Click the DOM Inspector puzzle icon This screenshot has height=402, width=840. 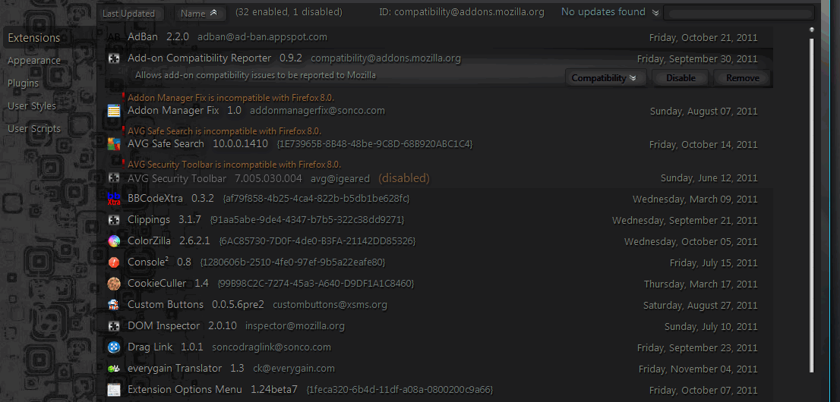(x=114, y=326)
